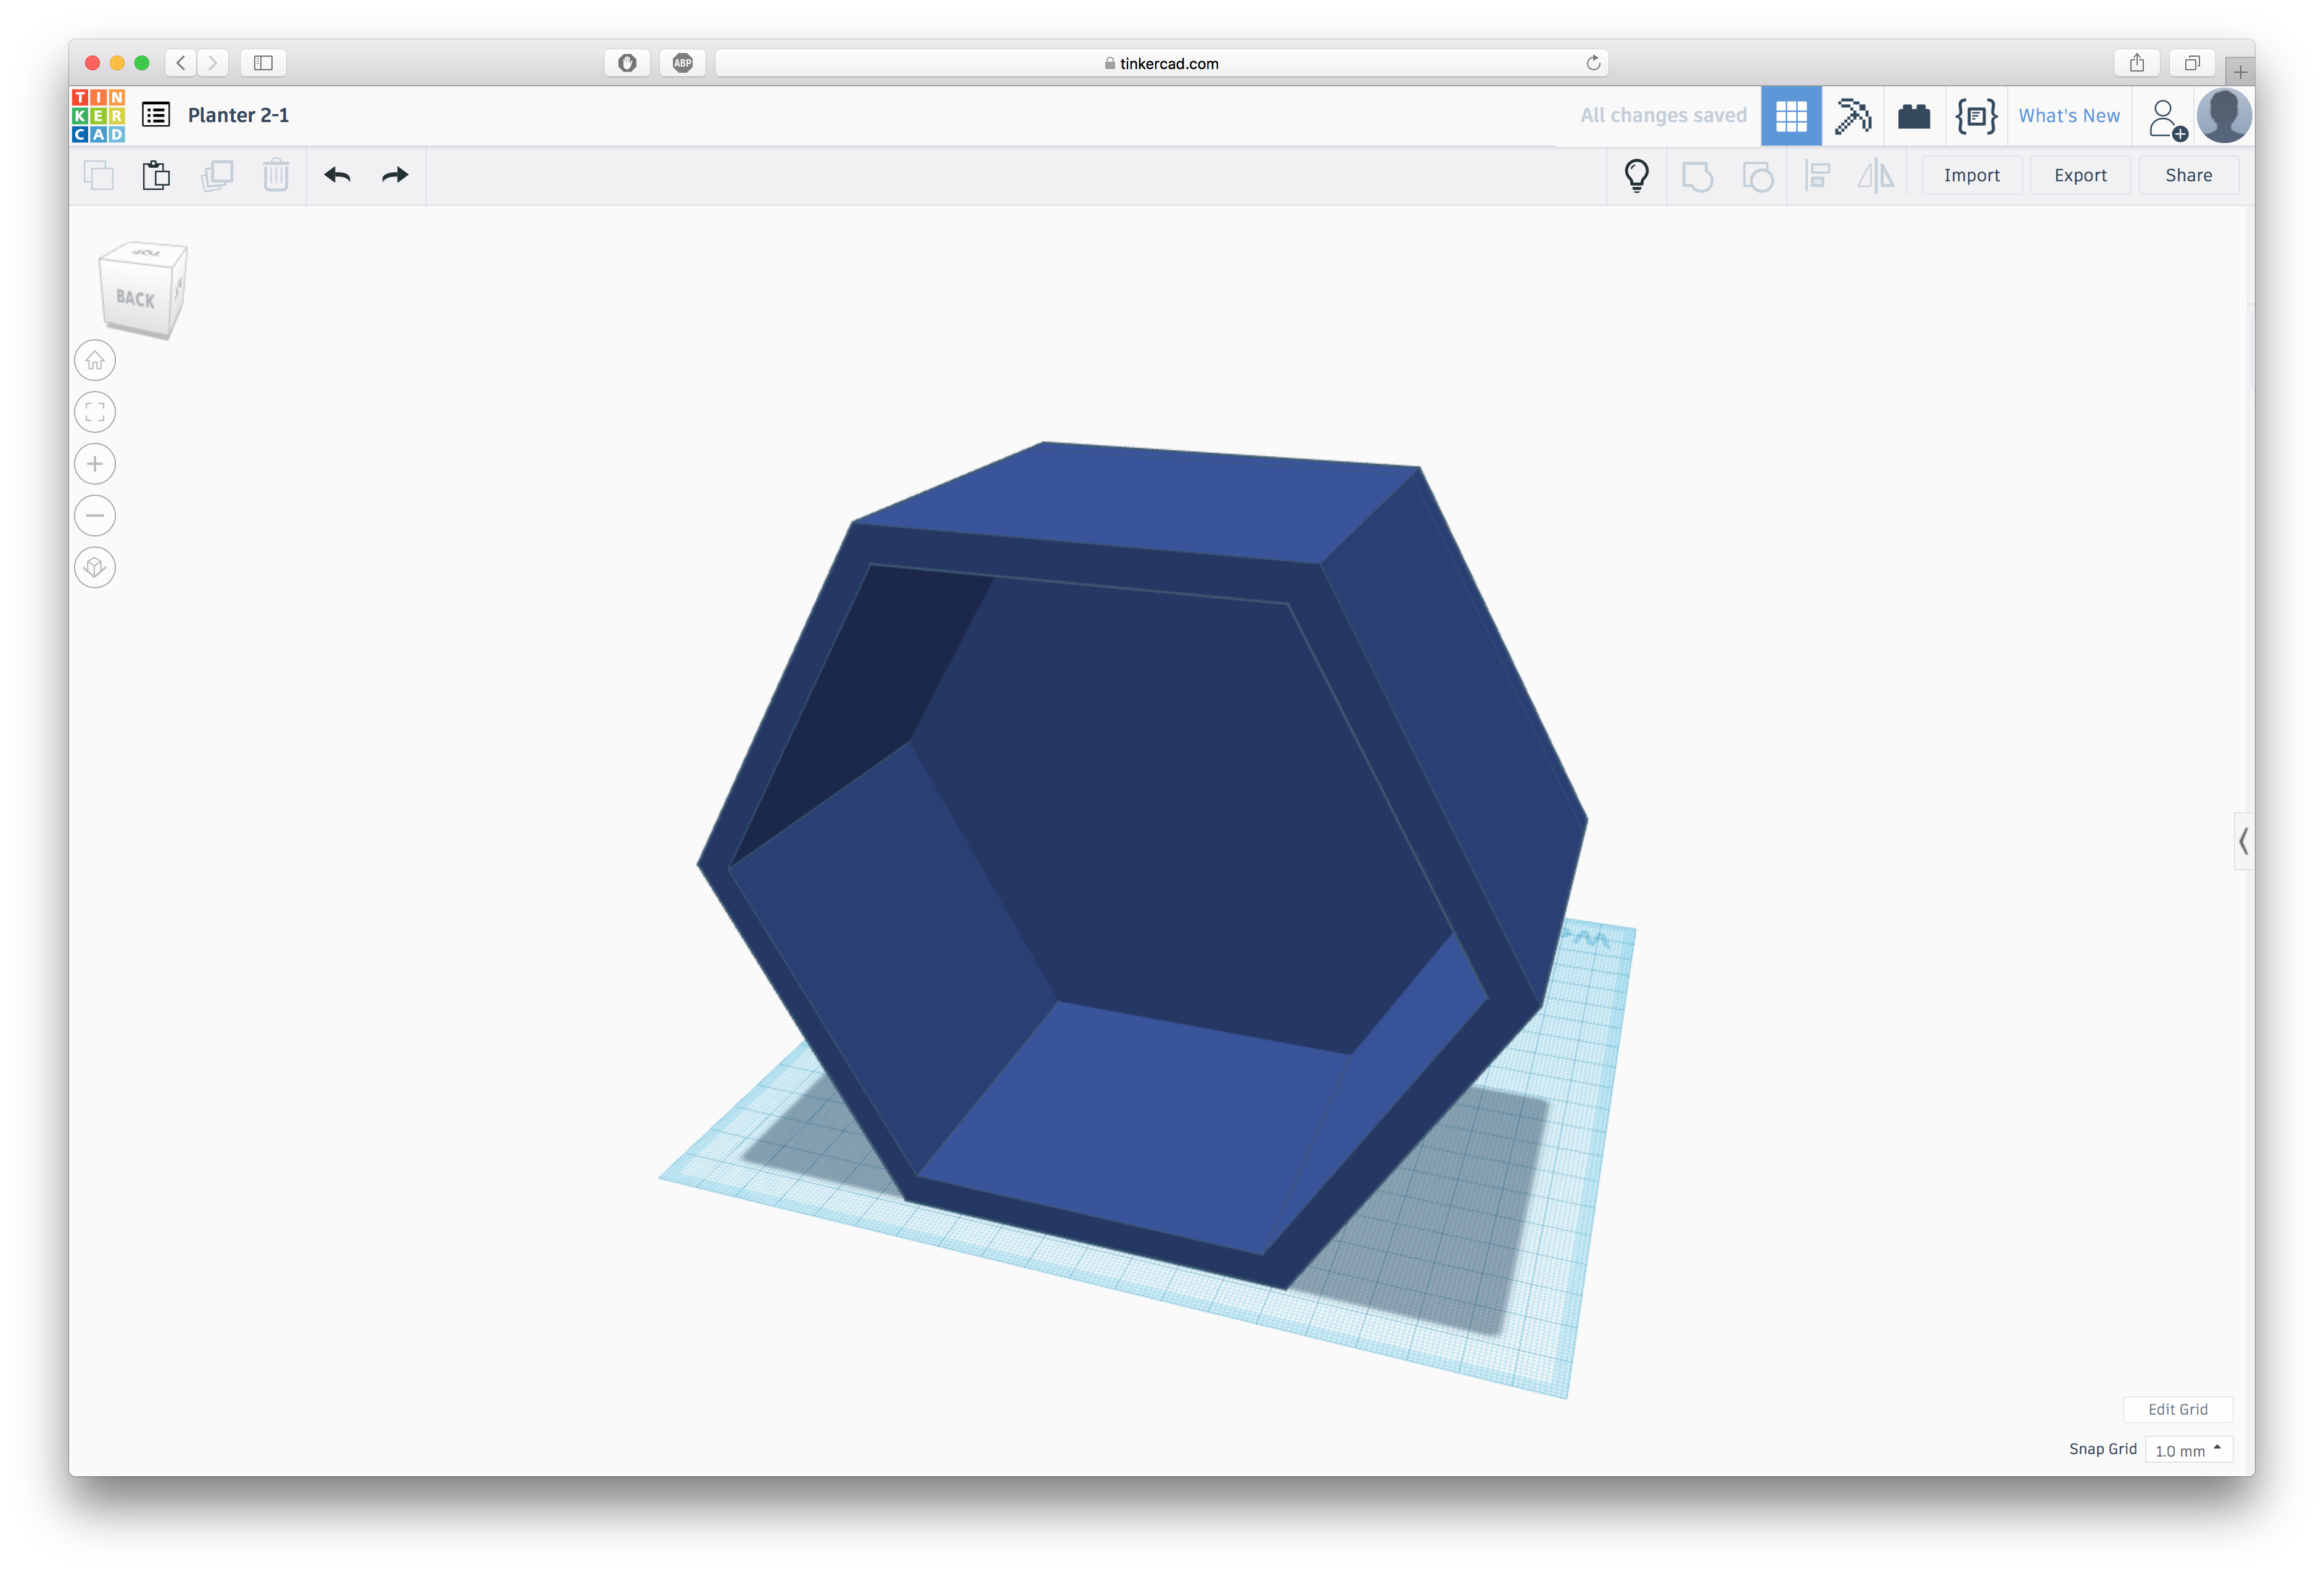The image size is (2324, 1575).
Task: Click the tinkercad.com address bar
Action: click(1161, 63)
